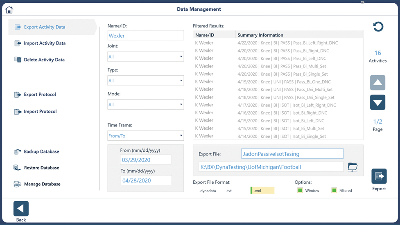The width and height of the screenshot is (400, 225).
Task: Expand the Type dropdown
Action: pyautogui.click(x=146, y=81)
